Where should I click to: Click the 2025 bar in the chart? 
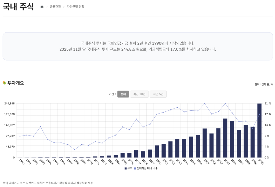[259, 130]
